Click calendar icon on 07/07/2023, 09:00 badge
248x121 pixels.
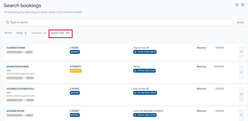135,52
